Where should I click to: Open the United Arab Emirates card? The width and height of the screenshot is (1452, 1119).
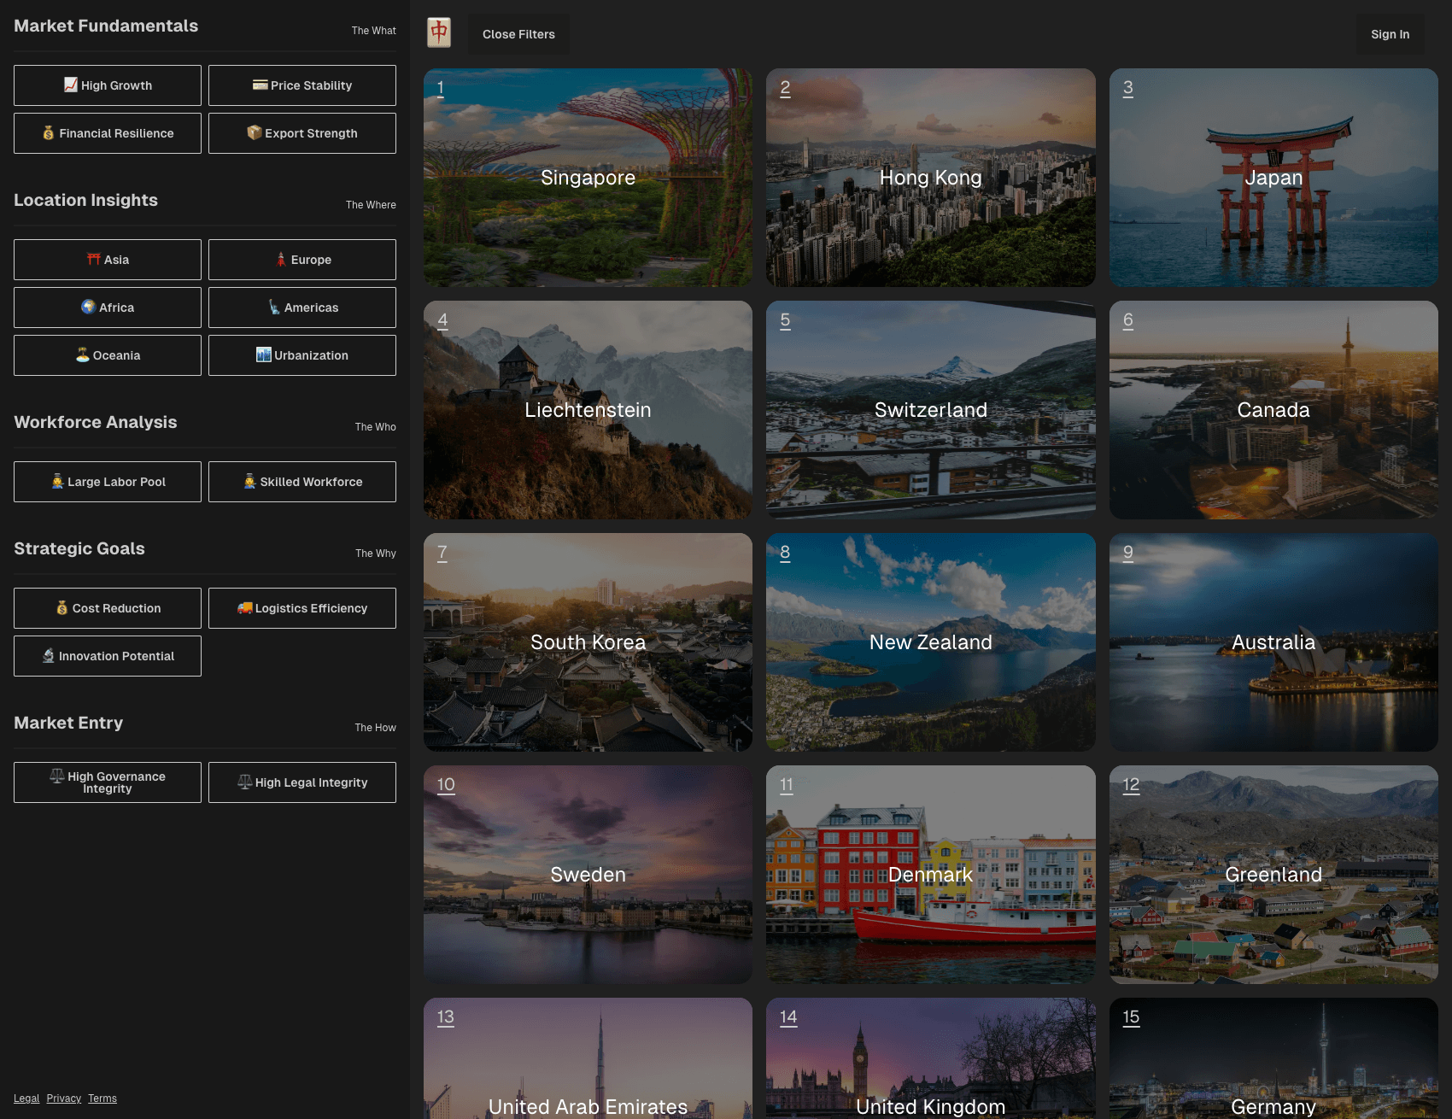588,1058
